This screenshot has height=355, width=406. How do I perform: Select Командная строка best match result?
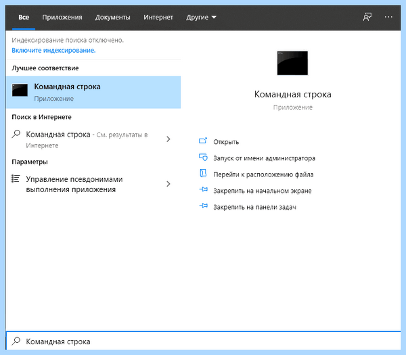pos(93,92)
